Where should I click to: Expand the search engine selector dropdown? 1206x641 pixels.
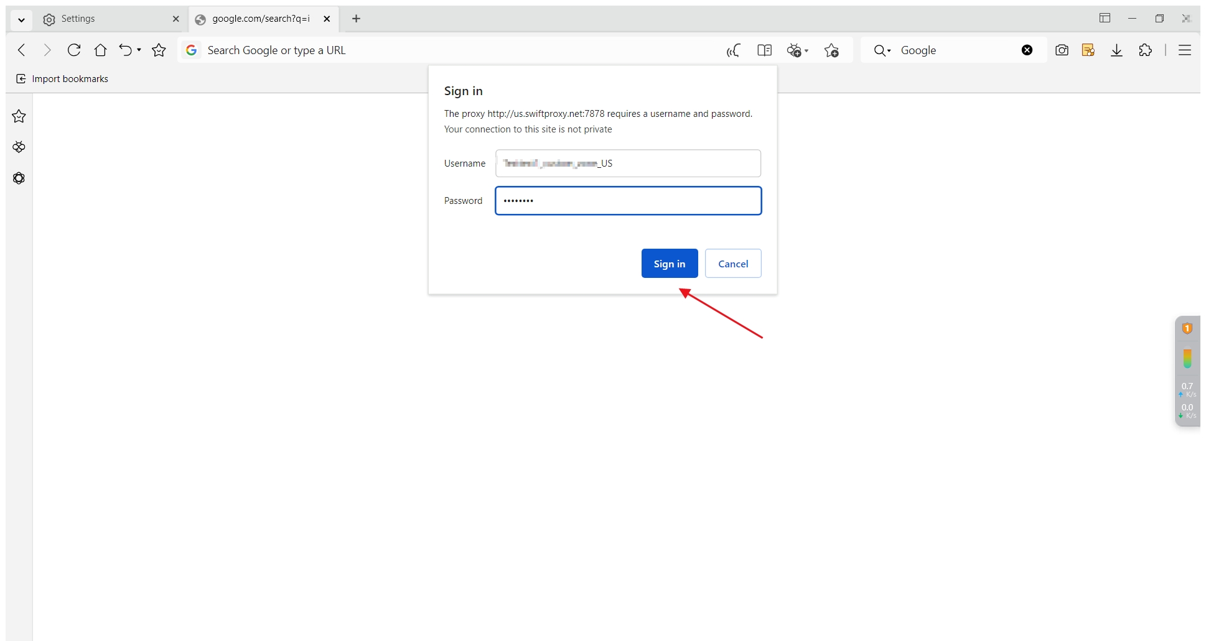(882, 50)
